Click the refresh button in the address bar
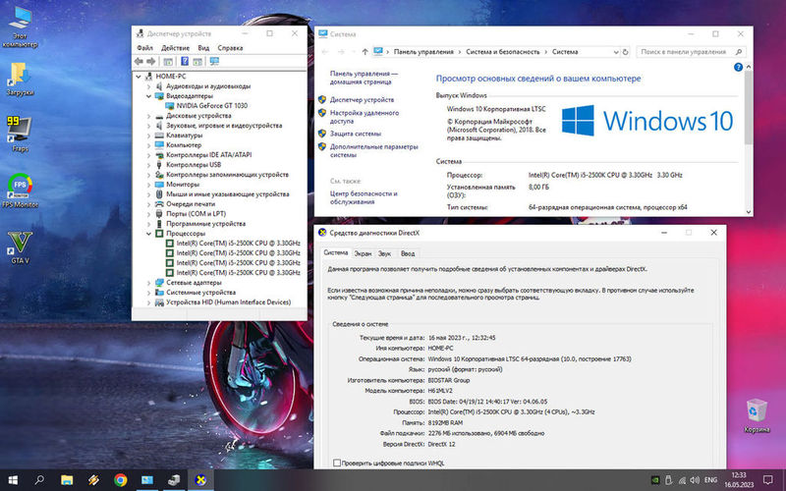 (x=624, y=50)
